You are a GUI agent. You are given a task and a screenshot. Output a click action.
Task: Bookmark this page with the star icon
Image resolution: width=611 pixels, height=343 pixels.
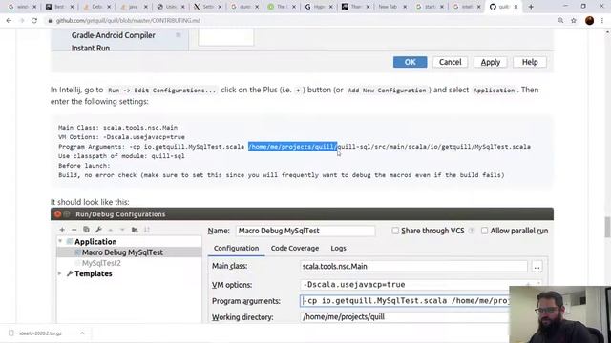pos(574,21)
